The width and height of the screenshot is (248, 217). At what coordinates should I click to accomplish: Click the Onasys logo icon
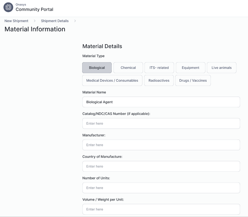pyautogui.click(x=8, y=7)
